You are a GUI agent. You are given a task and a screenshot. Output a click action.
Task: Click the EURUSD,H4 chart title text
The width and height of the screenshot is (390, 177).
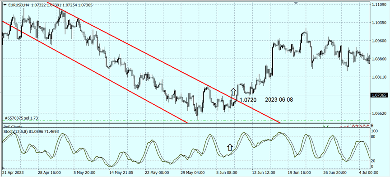point(19,5)
